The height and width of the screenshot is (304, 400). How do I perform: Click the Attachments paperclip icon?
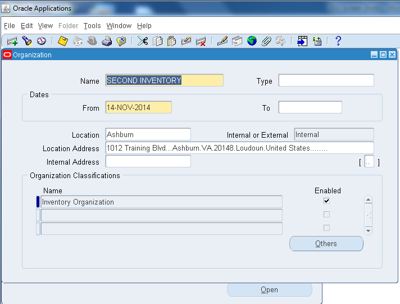[x=266, y=41]
